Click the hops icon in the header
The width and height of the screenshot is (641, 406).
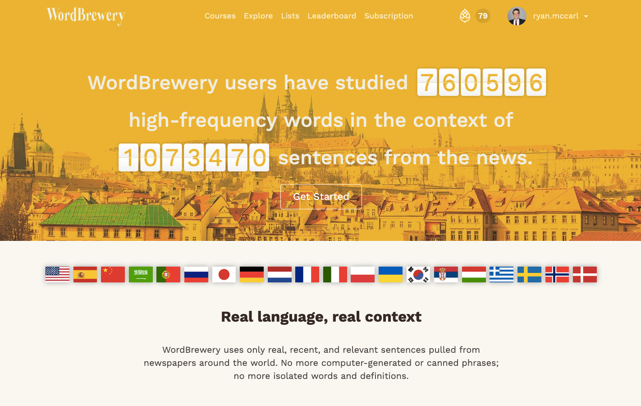coord(465,16)
